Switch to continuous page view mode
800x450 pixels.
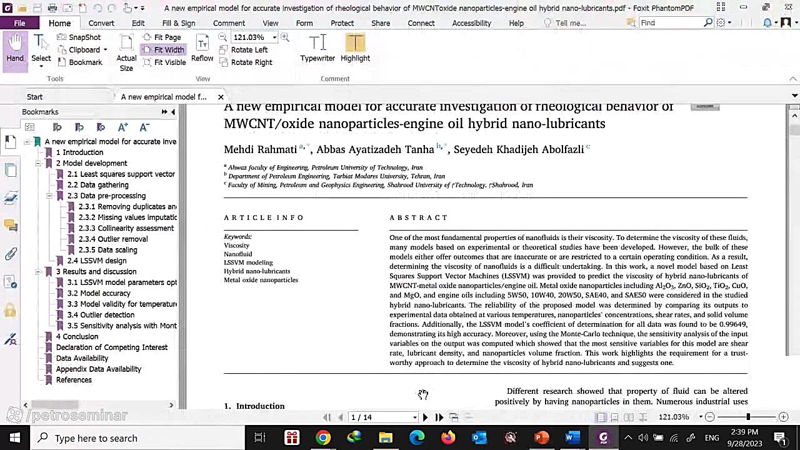(614, 417)
